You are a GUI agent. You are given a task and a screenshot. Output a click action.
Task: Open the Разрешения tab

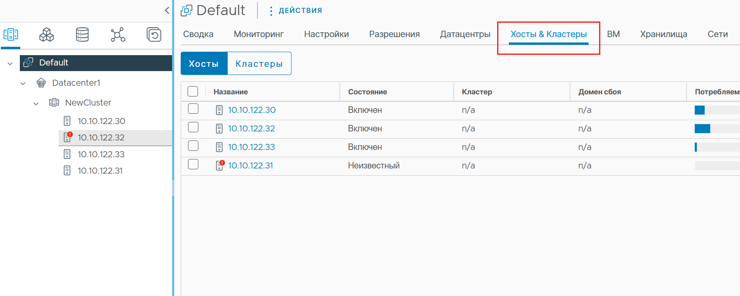pos(395,34)
